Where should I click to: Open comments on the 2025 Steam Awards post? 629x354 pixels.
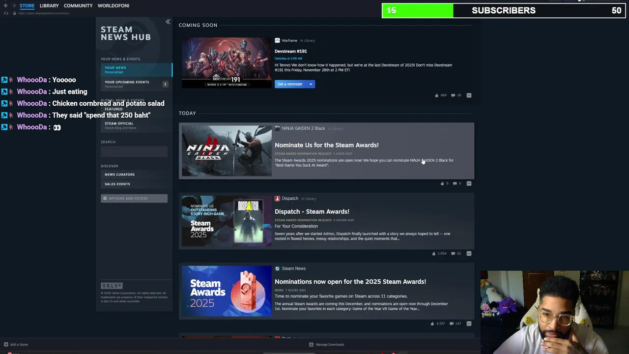(451, 324)
